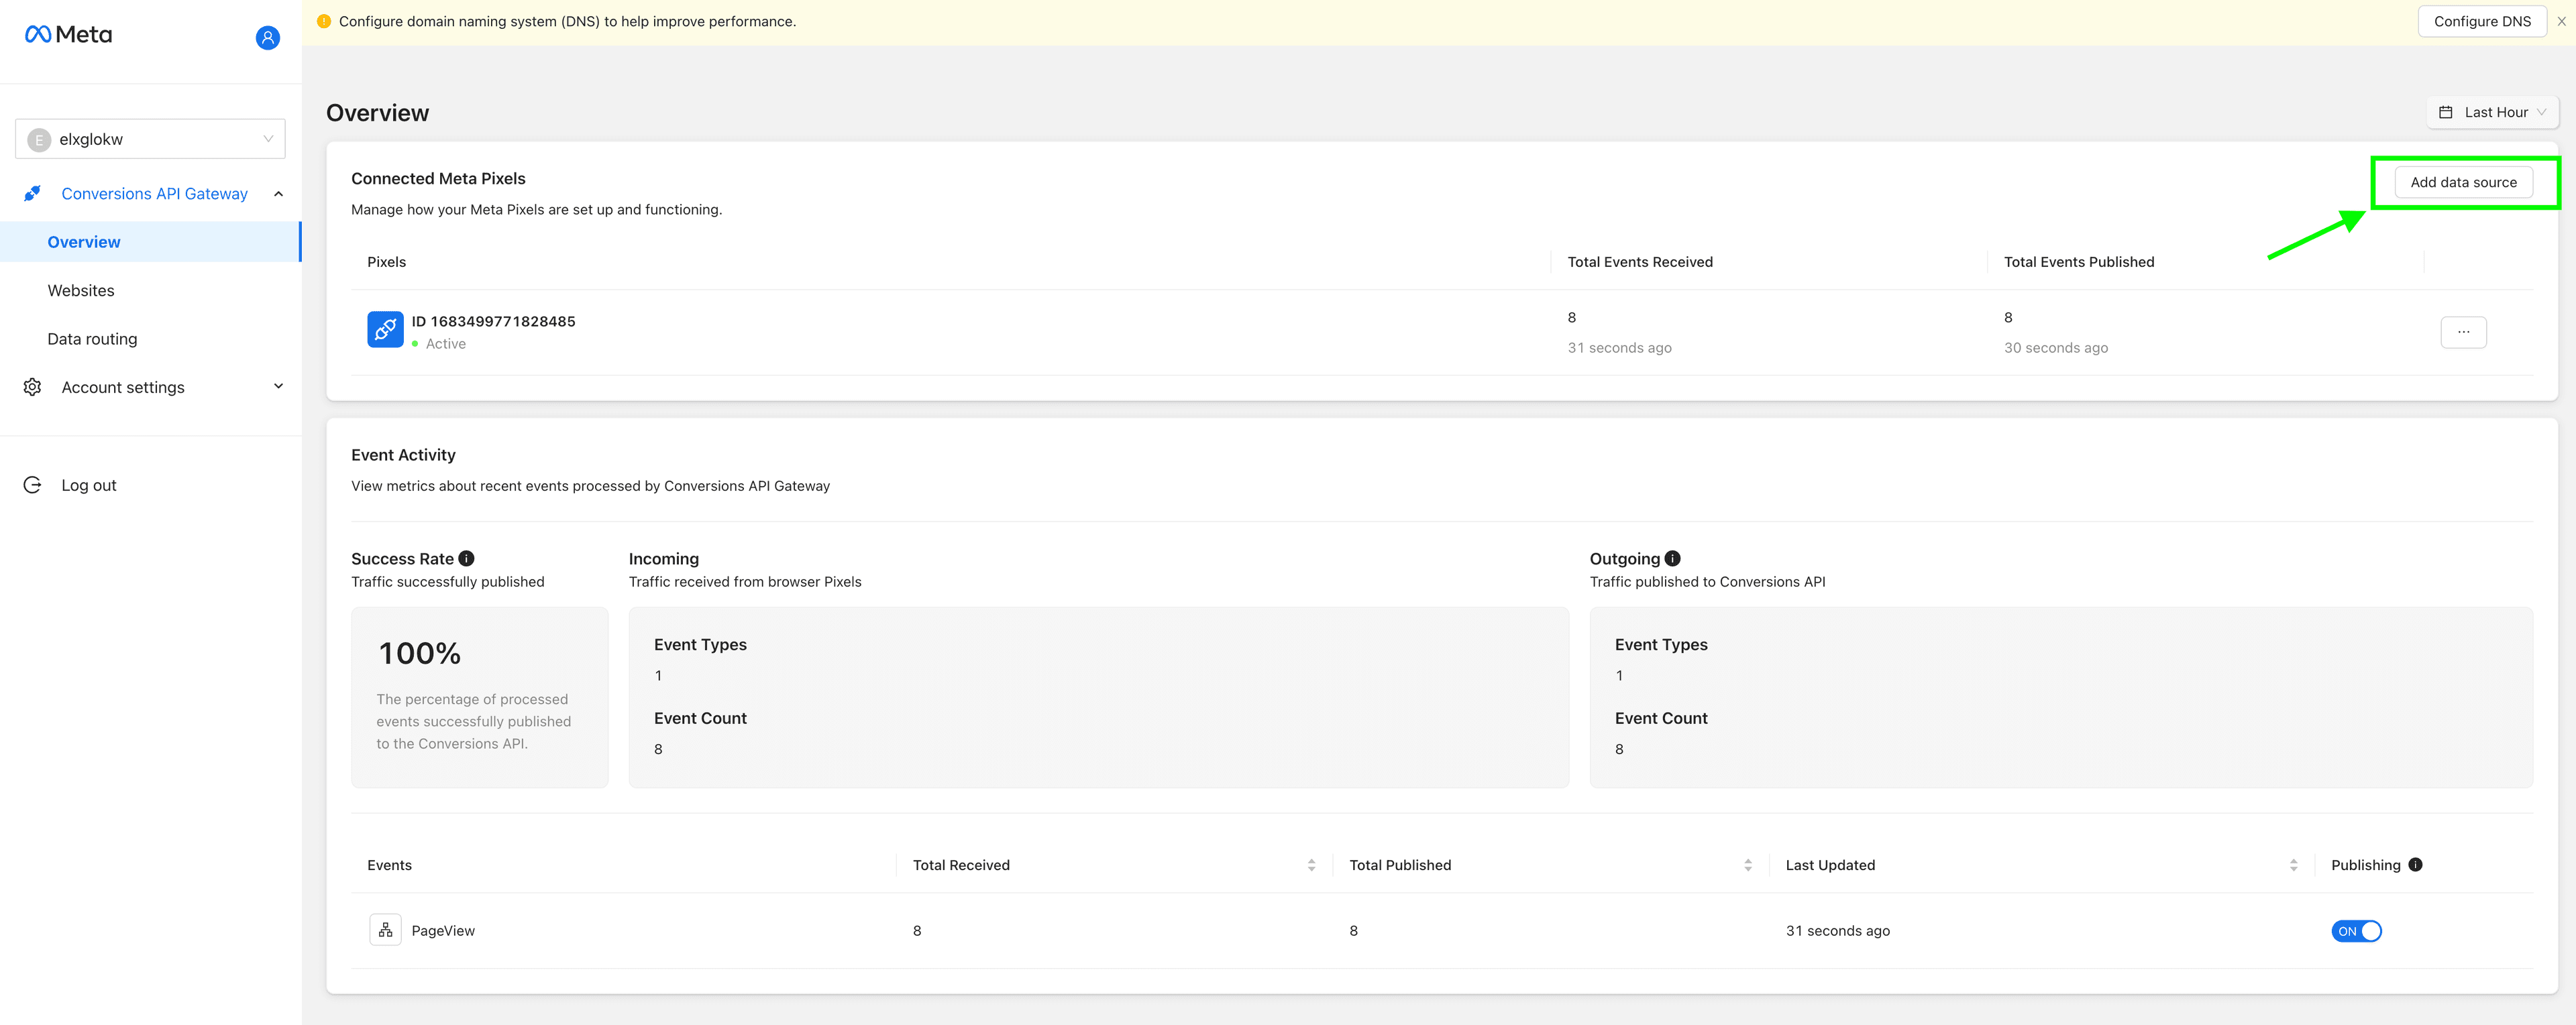Screen dimensions: 2576x1025
Task: Open Data routing in the sidebar
Action: tap(92, 340)
